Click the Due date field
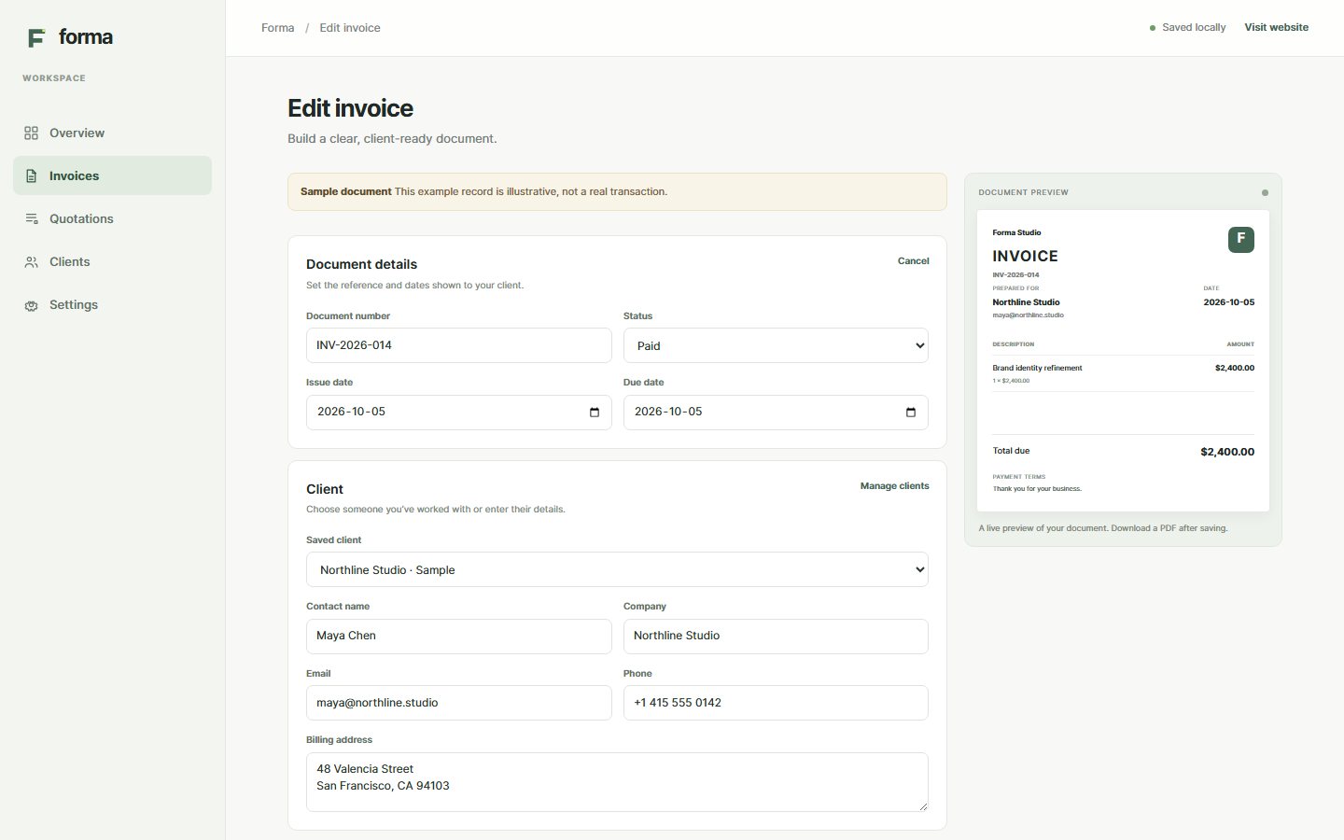This screenshot has width=1344, height=840. click(x=776, y=413)
